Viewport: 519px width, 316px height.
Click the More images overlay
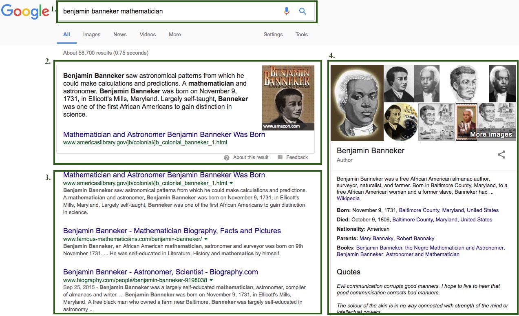491,134
